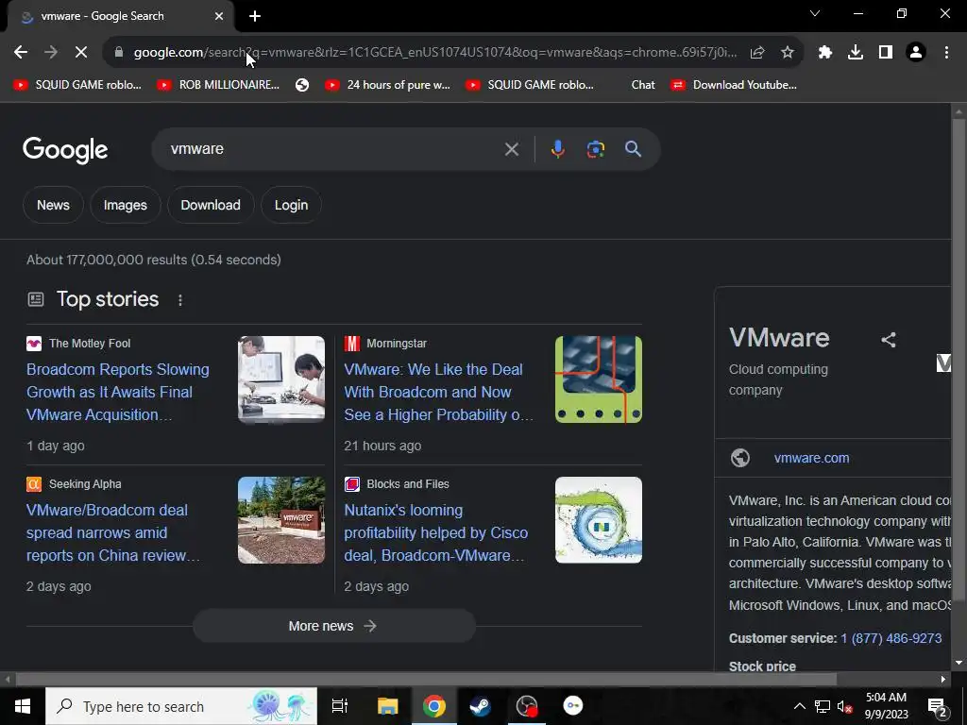The width and height of the screenshot is (967, 725).
Task: Open 24 hours of pure w... bookmark
Action: click(388, 85)
